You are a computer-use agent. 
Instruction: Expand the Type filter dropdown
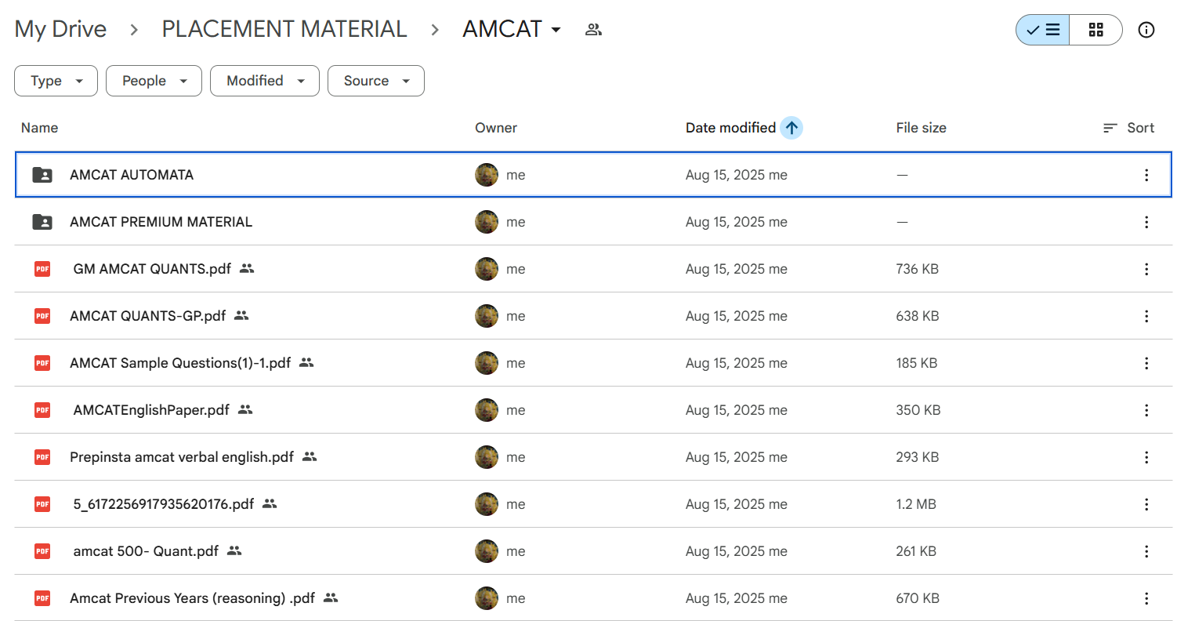point(56,81)
